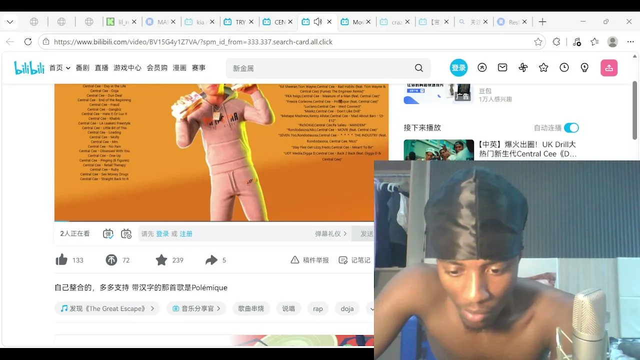The width and height of the screenshot is (640, 360).
Task: Click the pink upload button
Action: point(609,68)
